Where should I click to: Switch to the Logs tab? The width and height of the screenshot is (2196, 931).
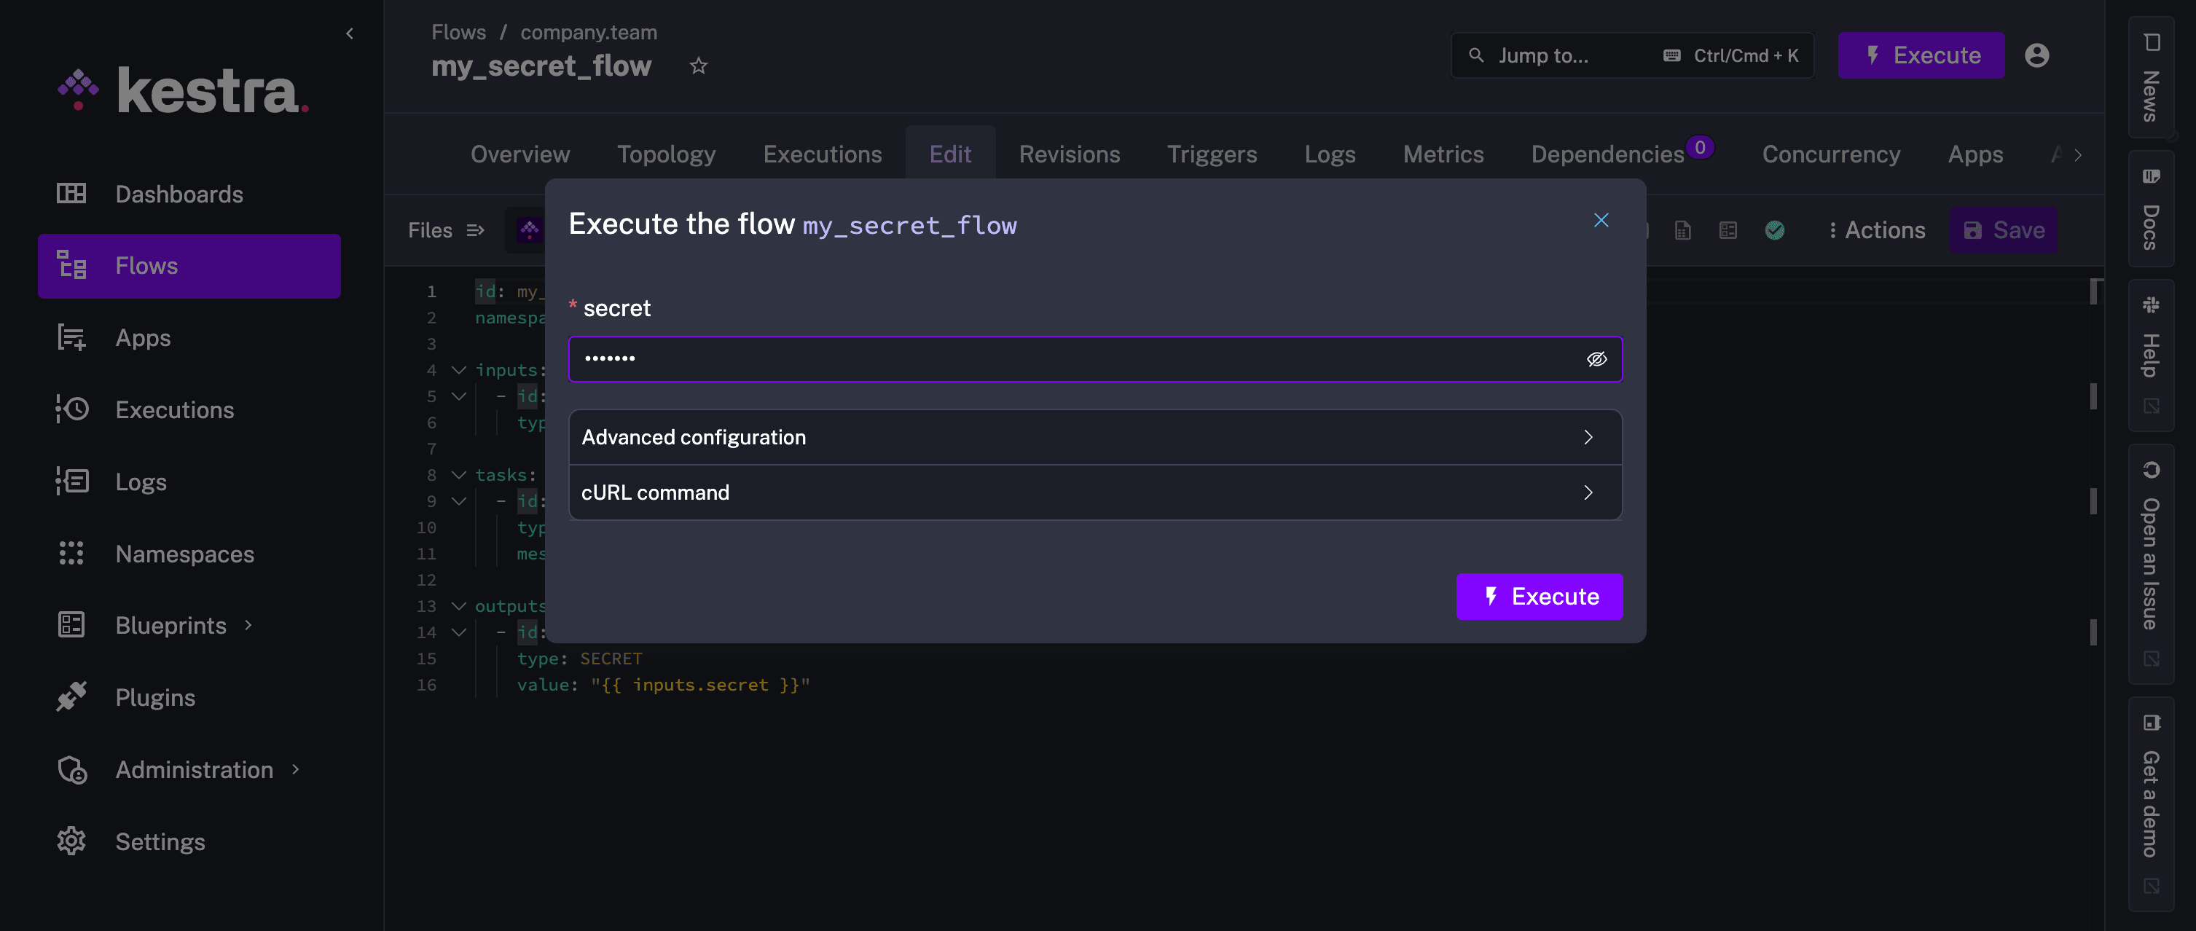(1330, 154)
